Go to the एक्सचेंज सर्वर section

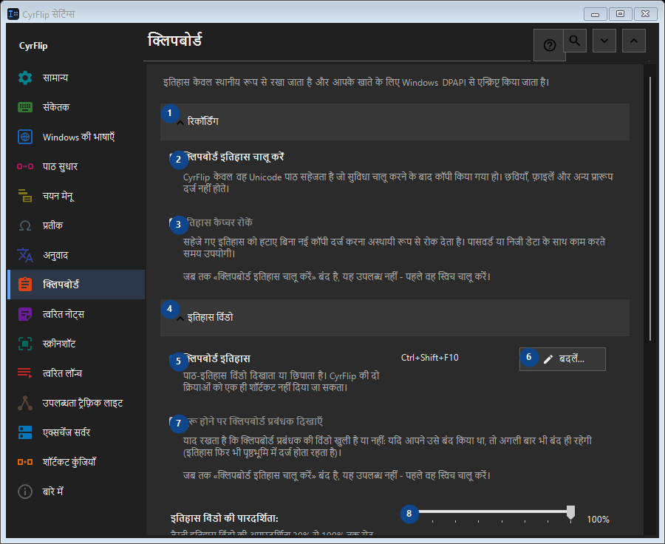coord(76,432)
